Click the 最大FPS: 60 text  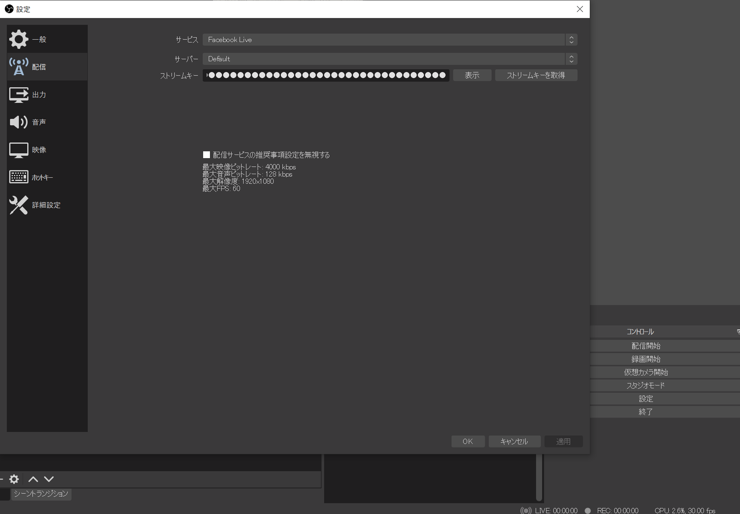click(x=221, y=189)
